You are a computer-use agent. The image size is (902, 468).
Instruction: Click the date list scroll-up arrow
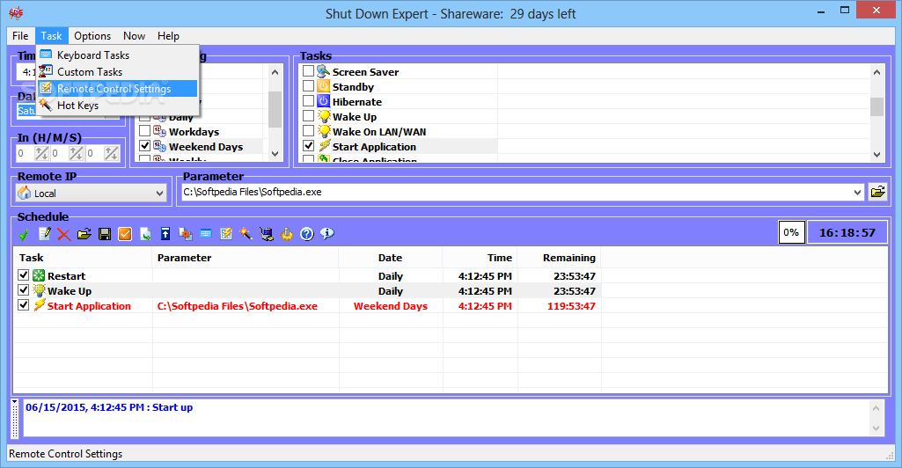(x=275, y=72)
